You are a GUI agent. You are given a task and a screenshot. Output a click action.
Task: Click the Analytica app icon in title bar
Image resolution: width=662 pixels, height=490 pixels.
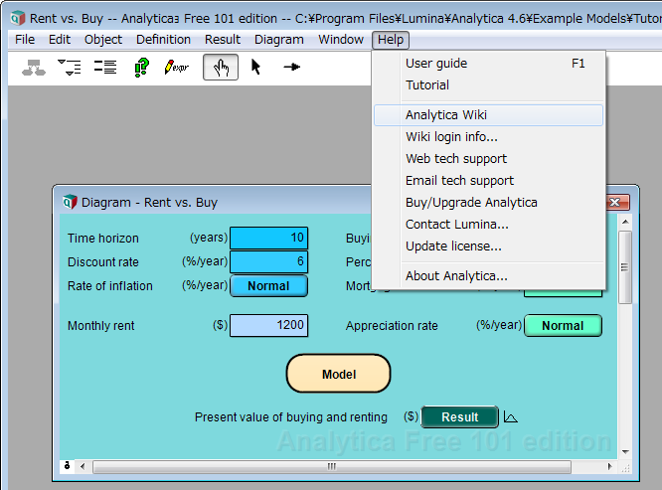(x=18, y=18)
